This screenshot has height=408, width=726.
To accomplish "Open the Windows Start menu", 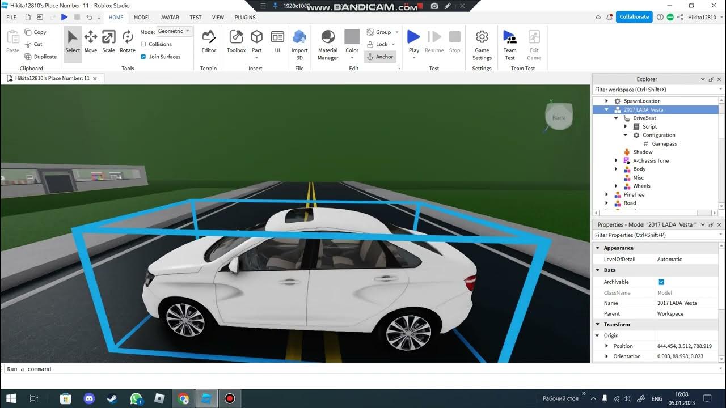I will coord(11,398).
